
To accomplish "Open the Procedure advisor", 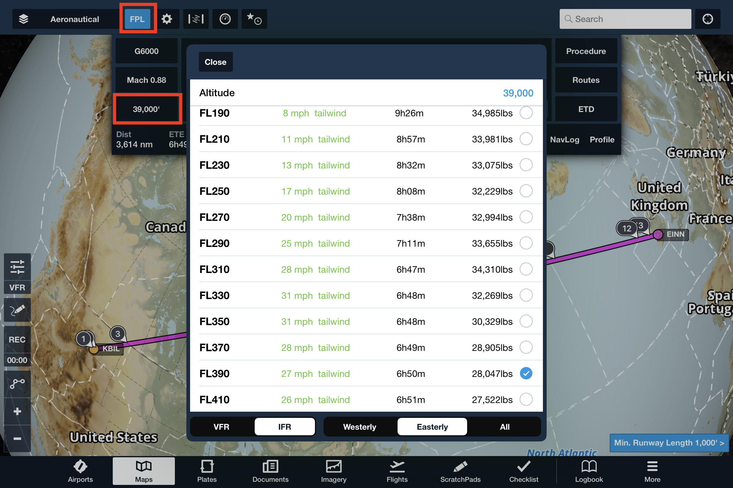I will (586, 51).
